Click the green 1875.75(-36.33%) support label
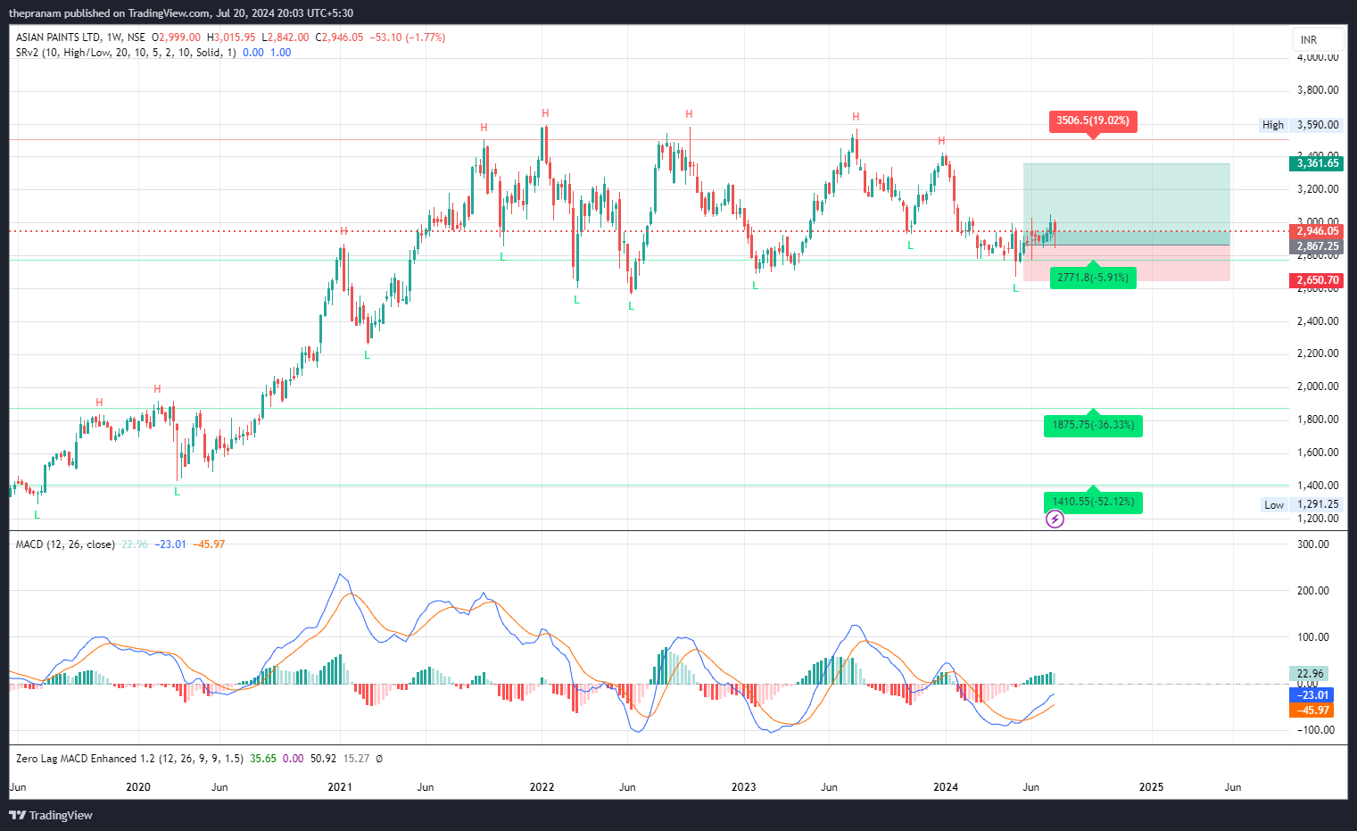The height and width of the screenshot is (831, 1357). 1093,425
